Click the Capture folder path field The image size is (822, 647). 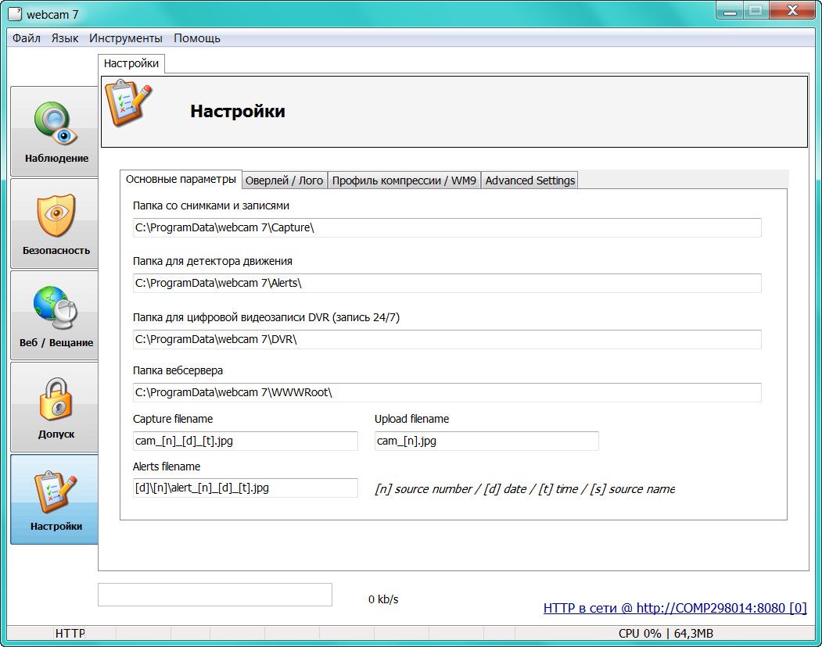pos(447,227)
